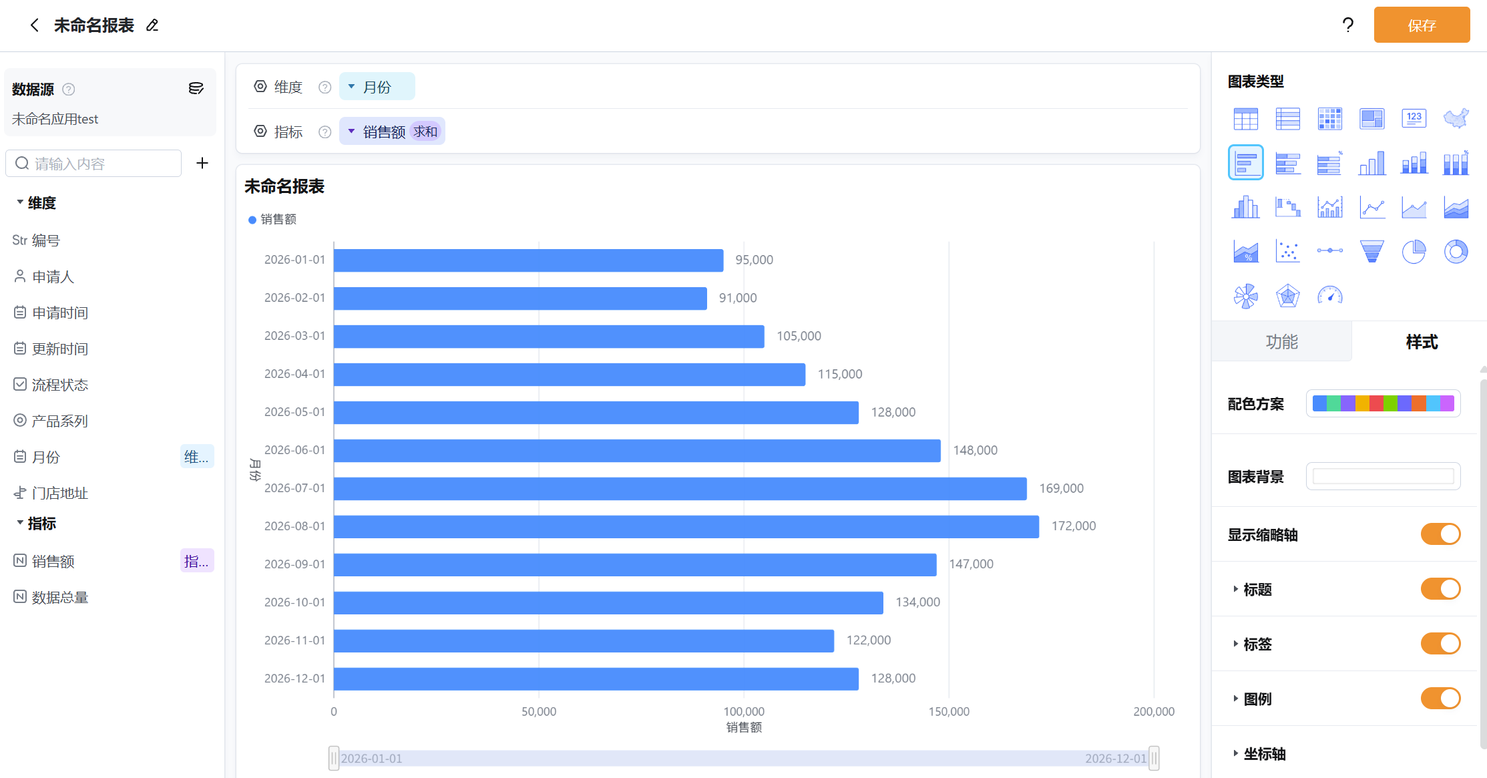Click the 保存 button
Screen dimensions: 1487x778
[1422, 25]
